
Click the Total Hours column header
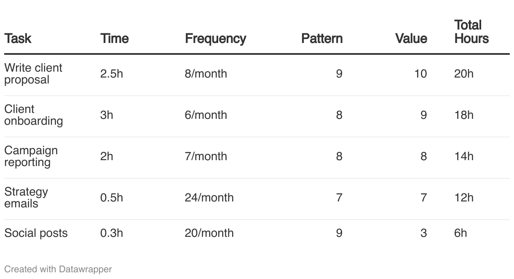coord(471,32)
